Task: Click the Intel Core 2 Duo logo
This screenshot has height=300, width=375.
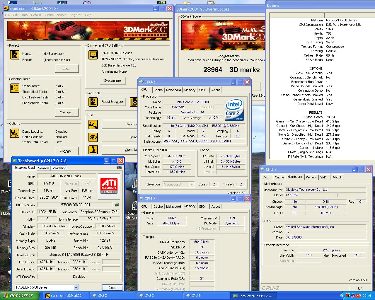Action: point(234,110)
